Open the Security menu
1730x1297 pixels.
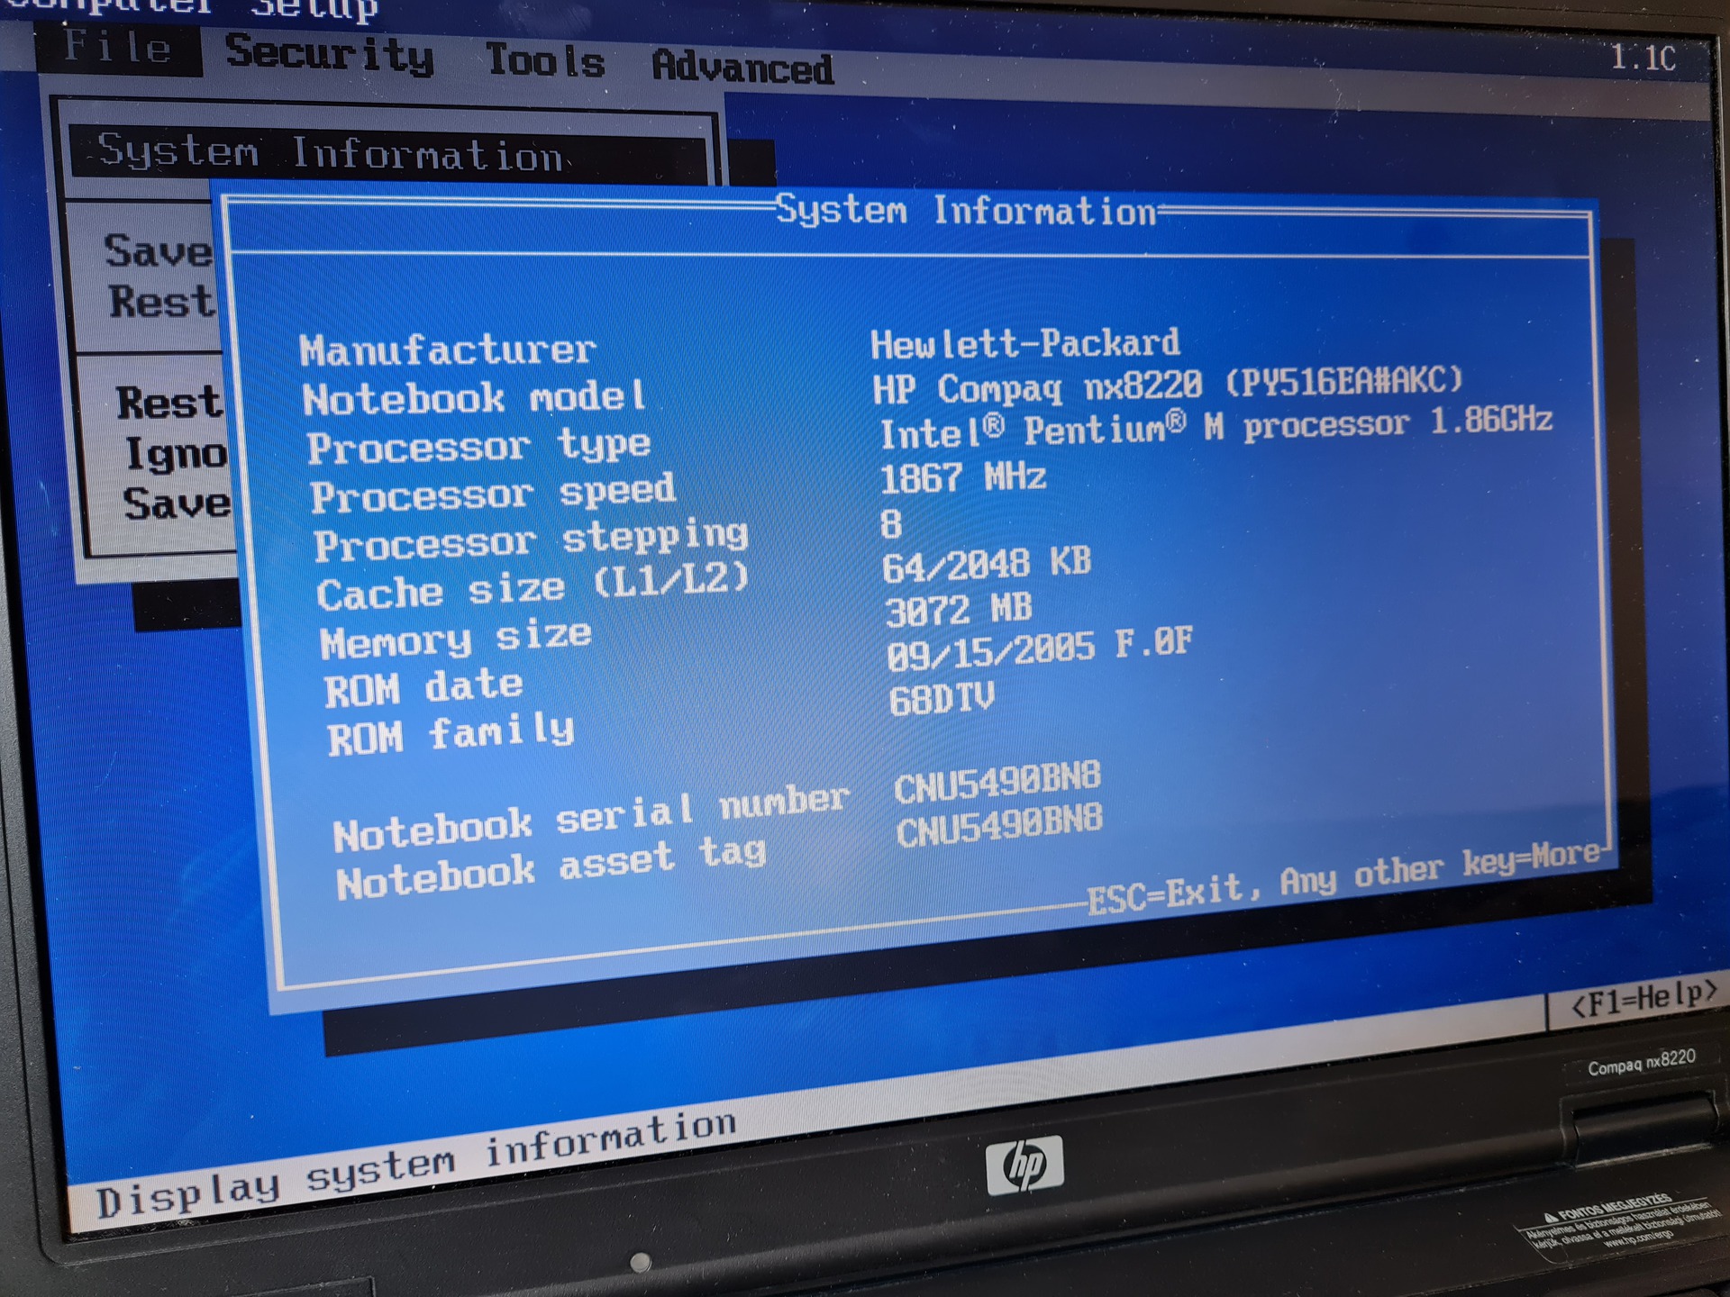pos(329,55)
